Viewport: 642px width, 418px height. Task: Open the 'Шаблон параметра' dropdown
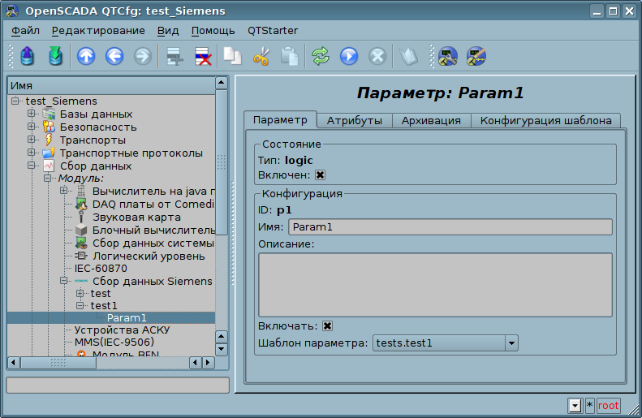[x=511, y=343]
